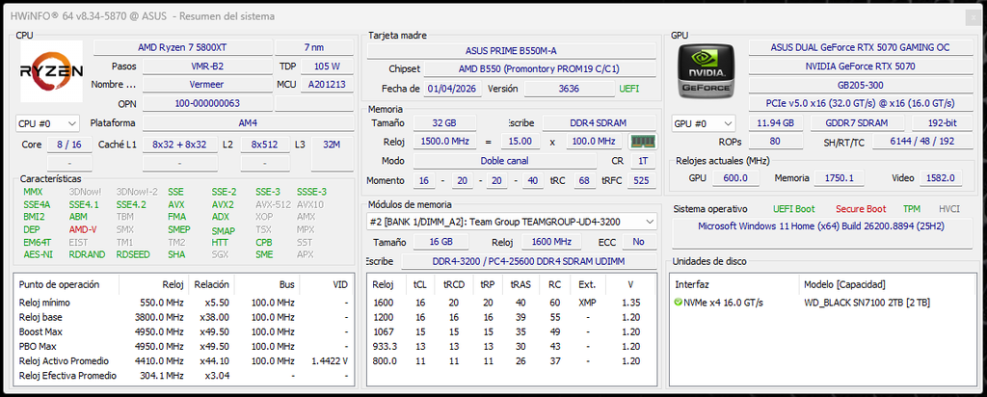Image resolution: width=987 pixels, height=397 pixels.
Task: Click the ASUS PRIME B550M-A motherboard field
Action: tap(511, 51)
